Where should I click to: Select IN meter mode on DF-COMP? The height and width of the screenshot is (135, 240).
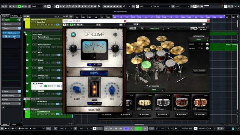point(94,65)
